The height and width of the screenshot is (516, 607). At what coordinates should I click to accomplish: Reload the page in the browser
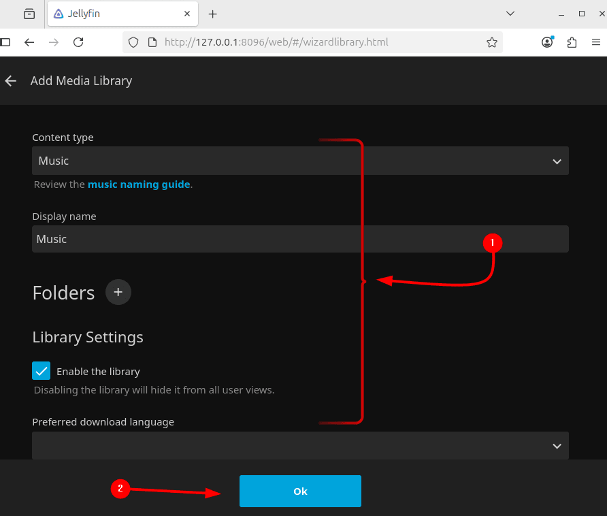click(x=78, y=42)
